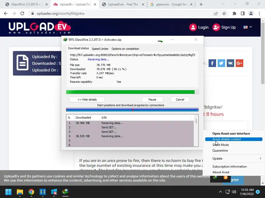The width and height of the screenshot is (265, 198).
Task: Open the notification count badge
Action: 258,192
